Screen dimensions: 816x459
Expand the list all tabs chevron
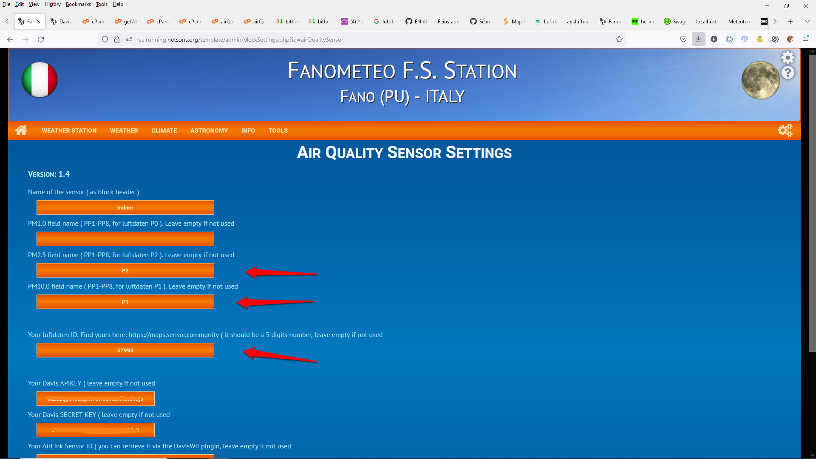click(807, 21)
